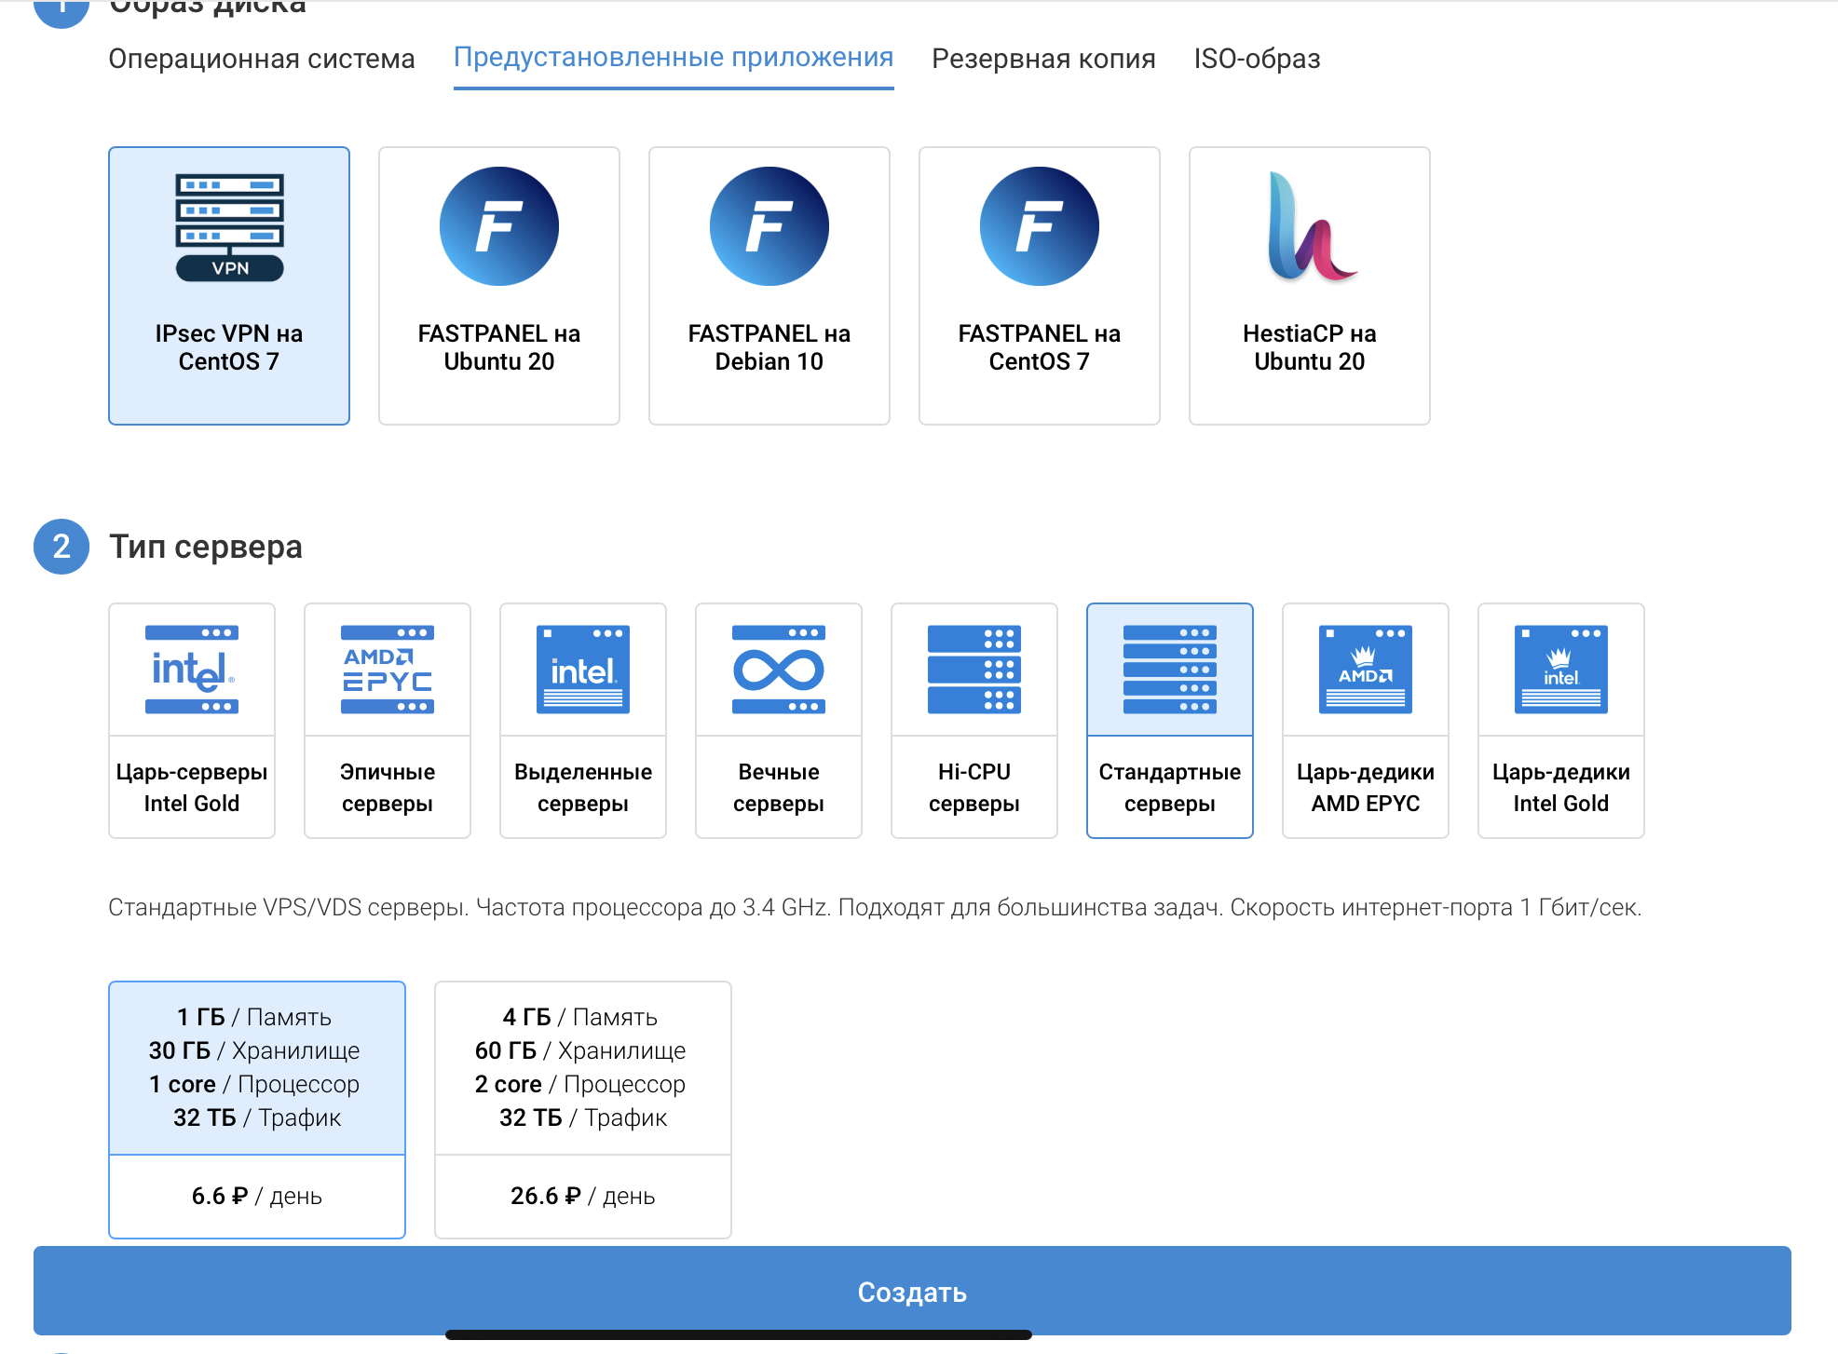1838x1354 pixels.
Task: Click HestiaCP на Ubuntu 20 label
Action: pos(1310,347)
